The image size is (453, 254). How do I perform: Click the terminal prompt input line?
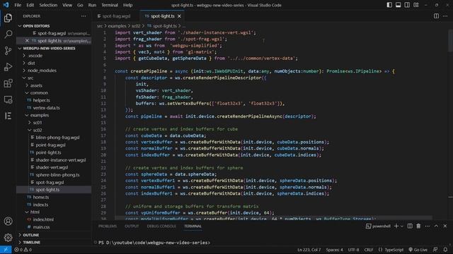click(x=154, y=243)
